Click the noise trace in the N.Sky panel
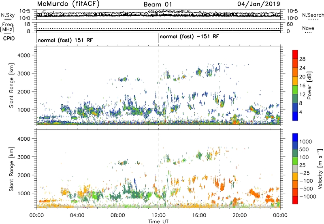The height and width of the screenshot is (224, 324). (x=158, y=15)
